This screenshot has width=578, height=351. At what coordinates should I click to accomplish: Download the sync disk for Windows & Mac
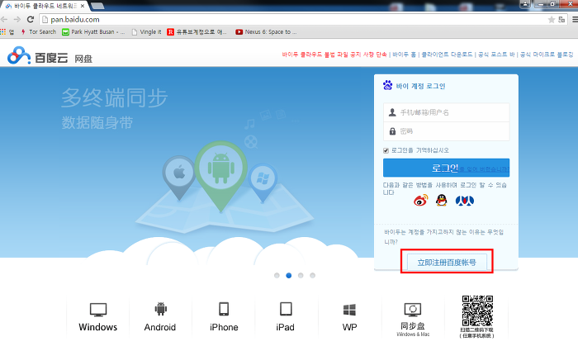413,320
